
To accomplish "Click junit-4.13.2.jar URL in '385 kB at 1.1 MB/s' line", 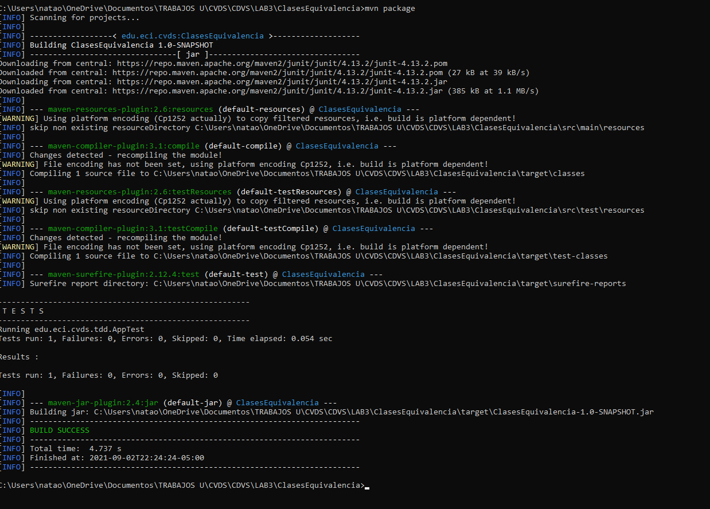I will [x=278, y=91].
